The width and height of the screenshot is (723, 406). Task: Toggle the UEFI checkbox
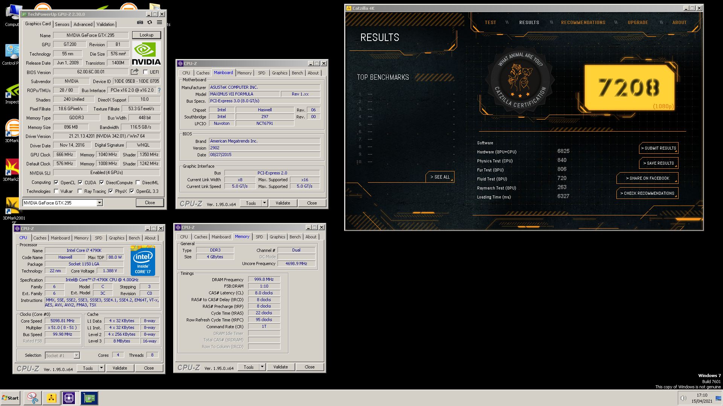click(145, 72)
